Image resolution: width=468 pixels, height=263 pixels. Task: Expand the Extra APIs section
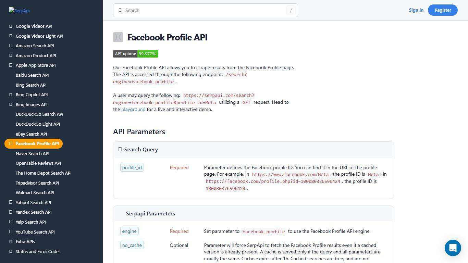tap(11, 241)
